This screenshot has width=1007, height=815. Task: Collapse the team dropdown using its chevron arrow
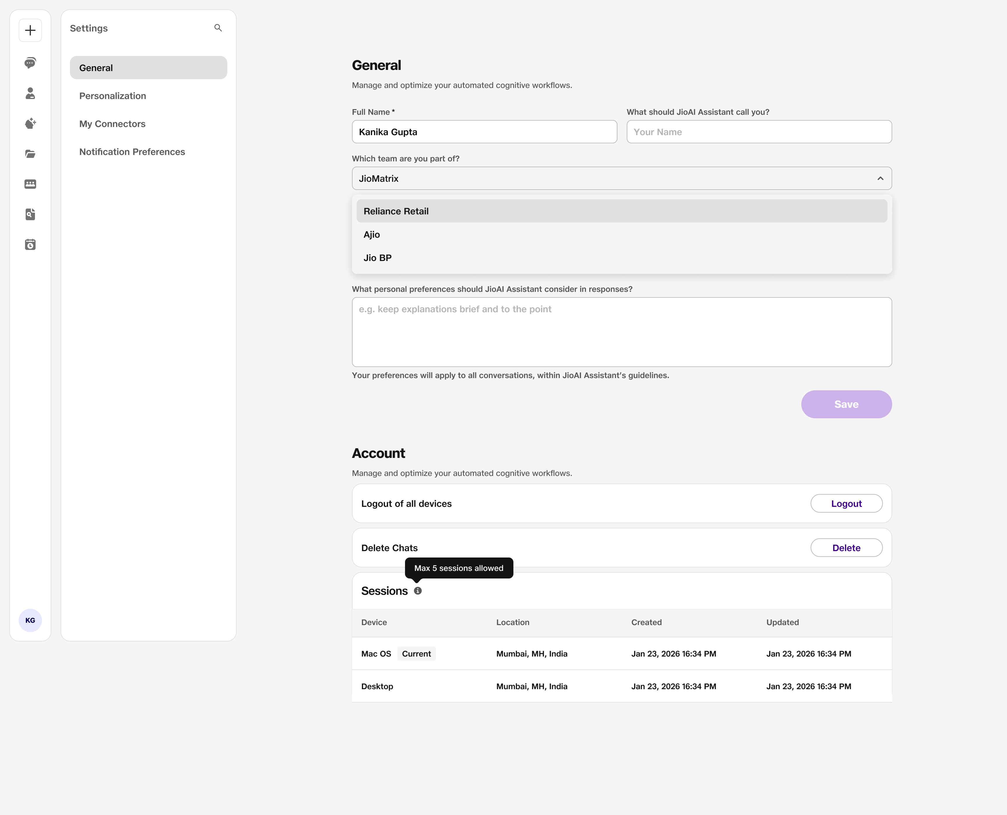click(x=880, y=178)
